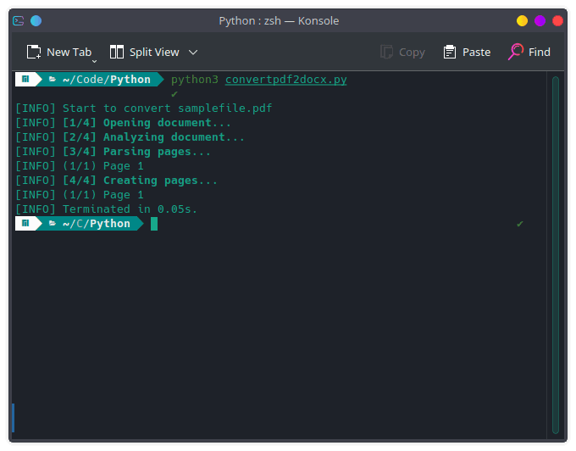Click the terminal vertical scrollbar

pos(556,255)
